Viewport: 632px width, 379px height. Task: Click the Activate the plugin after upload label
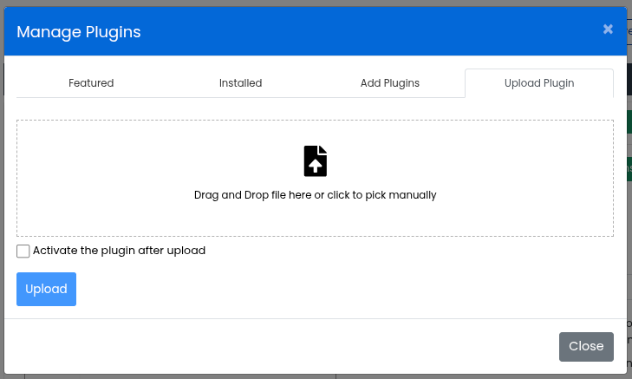(120, 251)
